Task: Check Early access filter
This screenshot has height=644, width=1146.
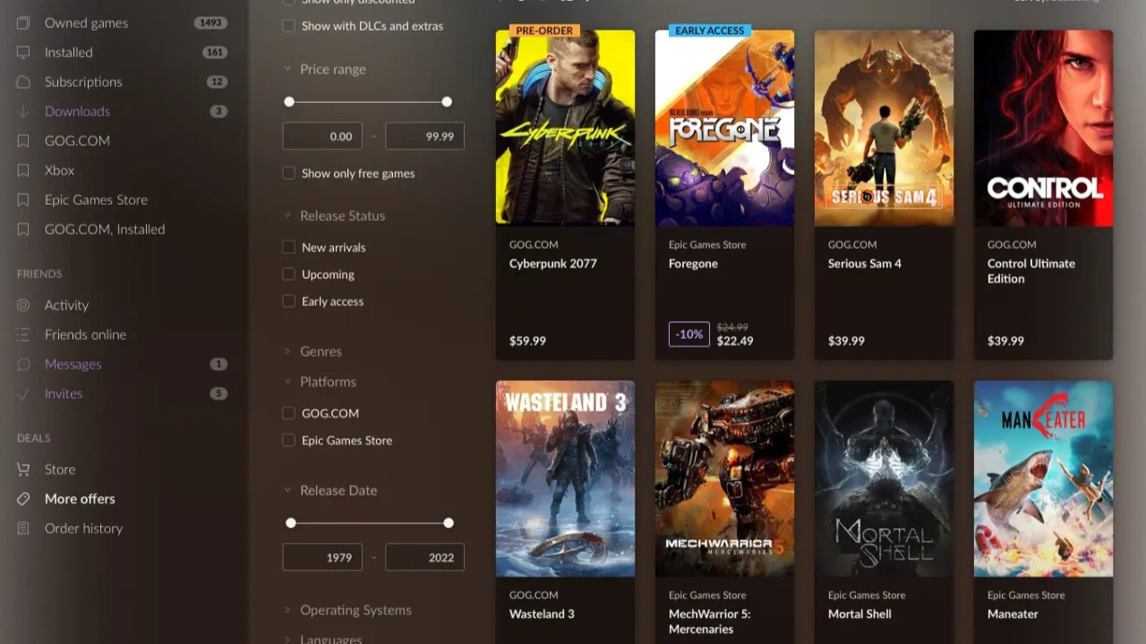Action: click(x=288, y=301)
